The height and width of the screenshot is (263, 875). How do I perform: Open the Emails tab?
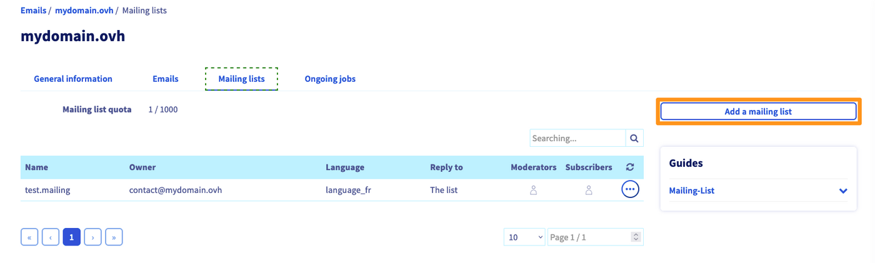point(166,79)
